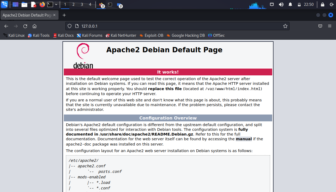
Task: Go forward one page
Action: coord(16,26)
